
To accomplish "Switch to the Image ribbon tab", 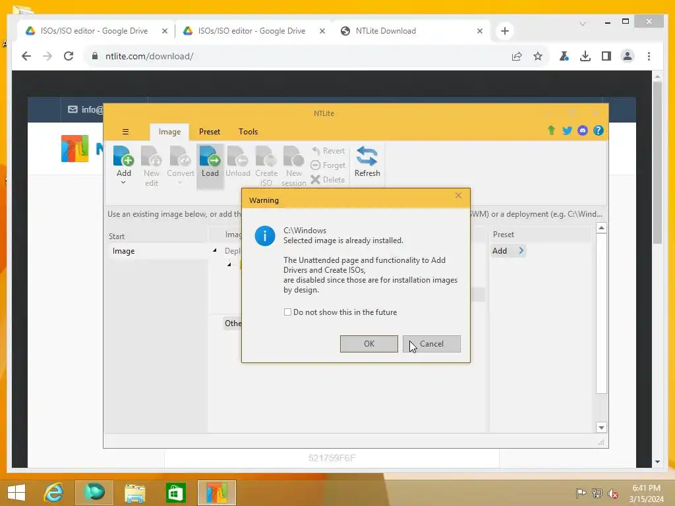I will click(x=169, y=132).
